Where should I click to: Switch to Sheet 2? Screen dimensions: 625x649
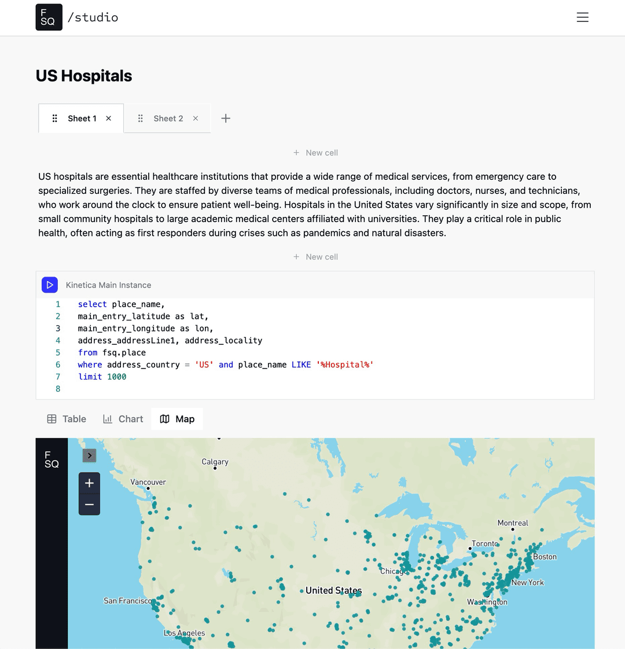pos(167,118)
